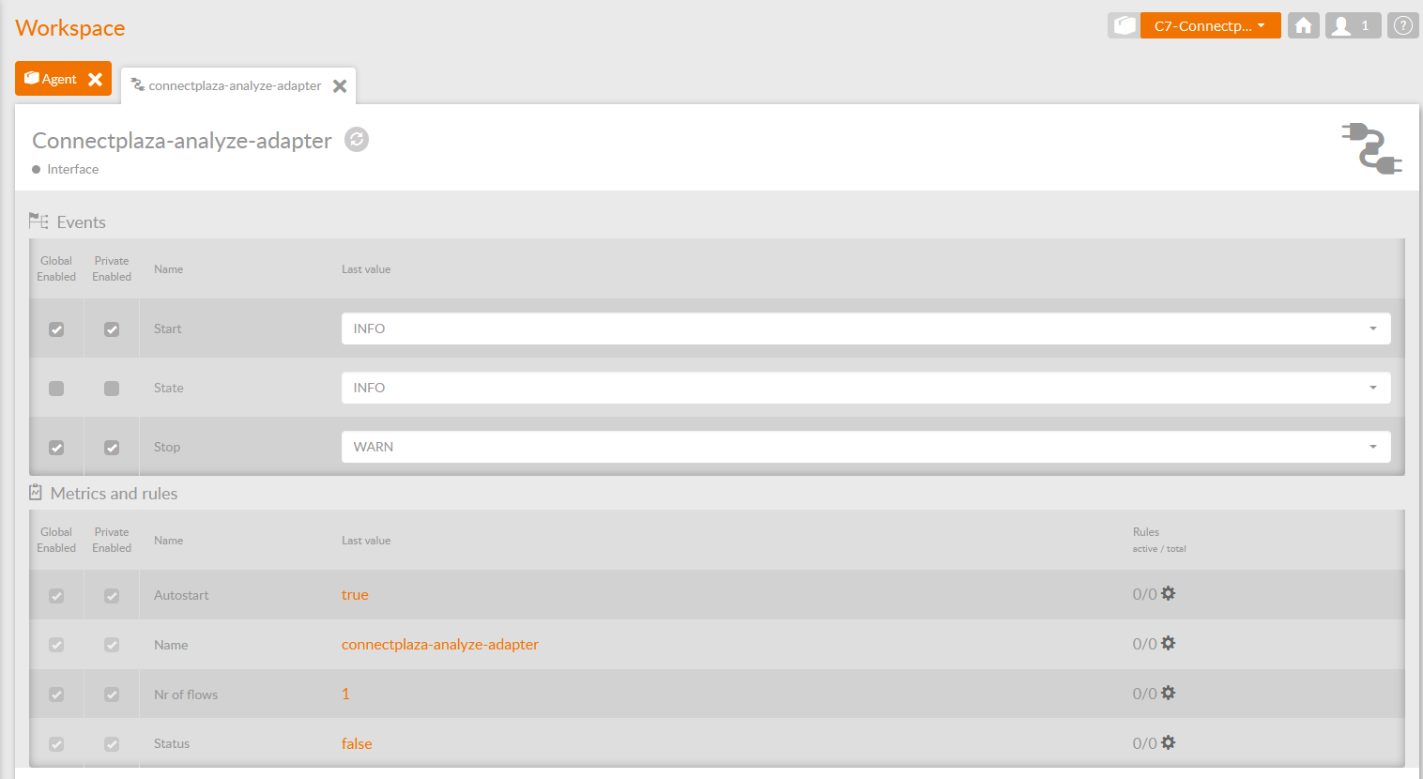Expand the State event INFO dropdown
This screenshot has width=1423, height=779.
pos(865,388)
